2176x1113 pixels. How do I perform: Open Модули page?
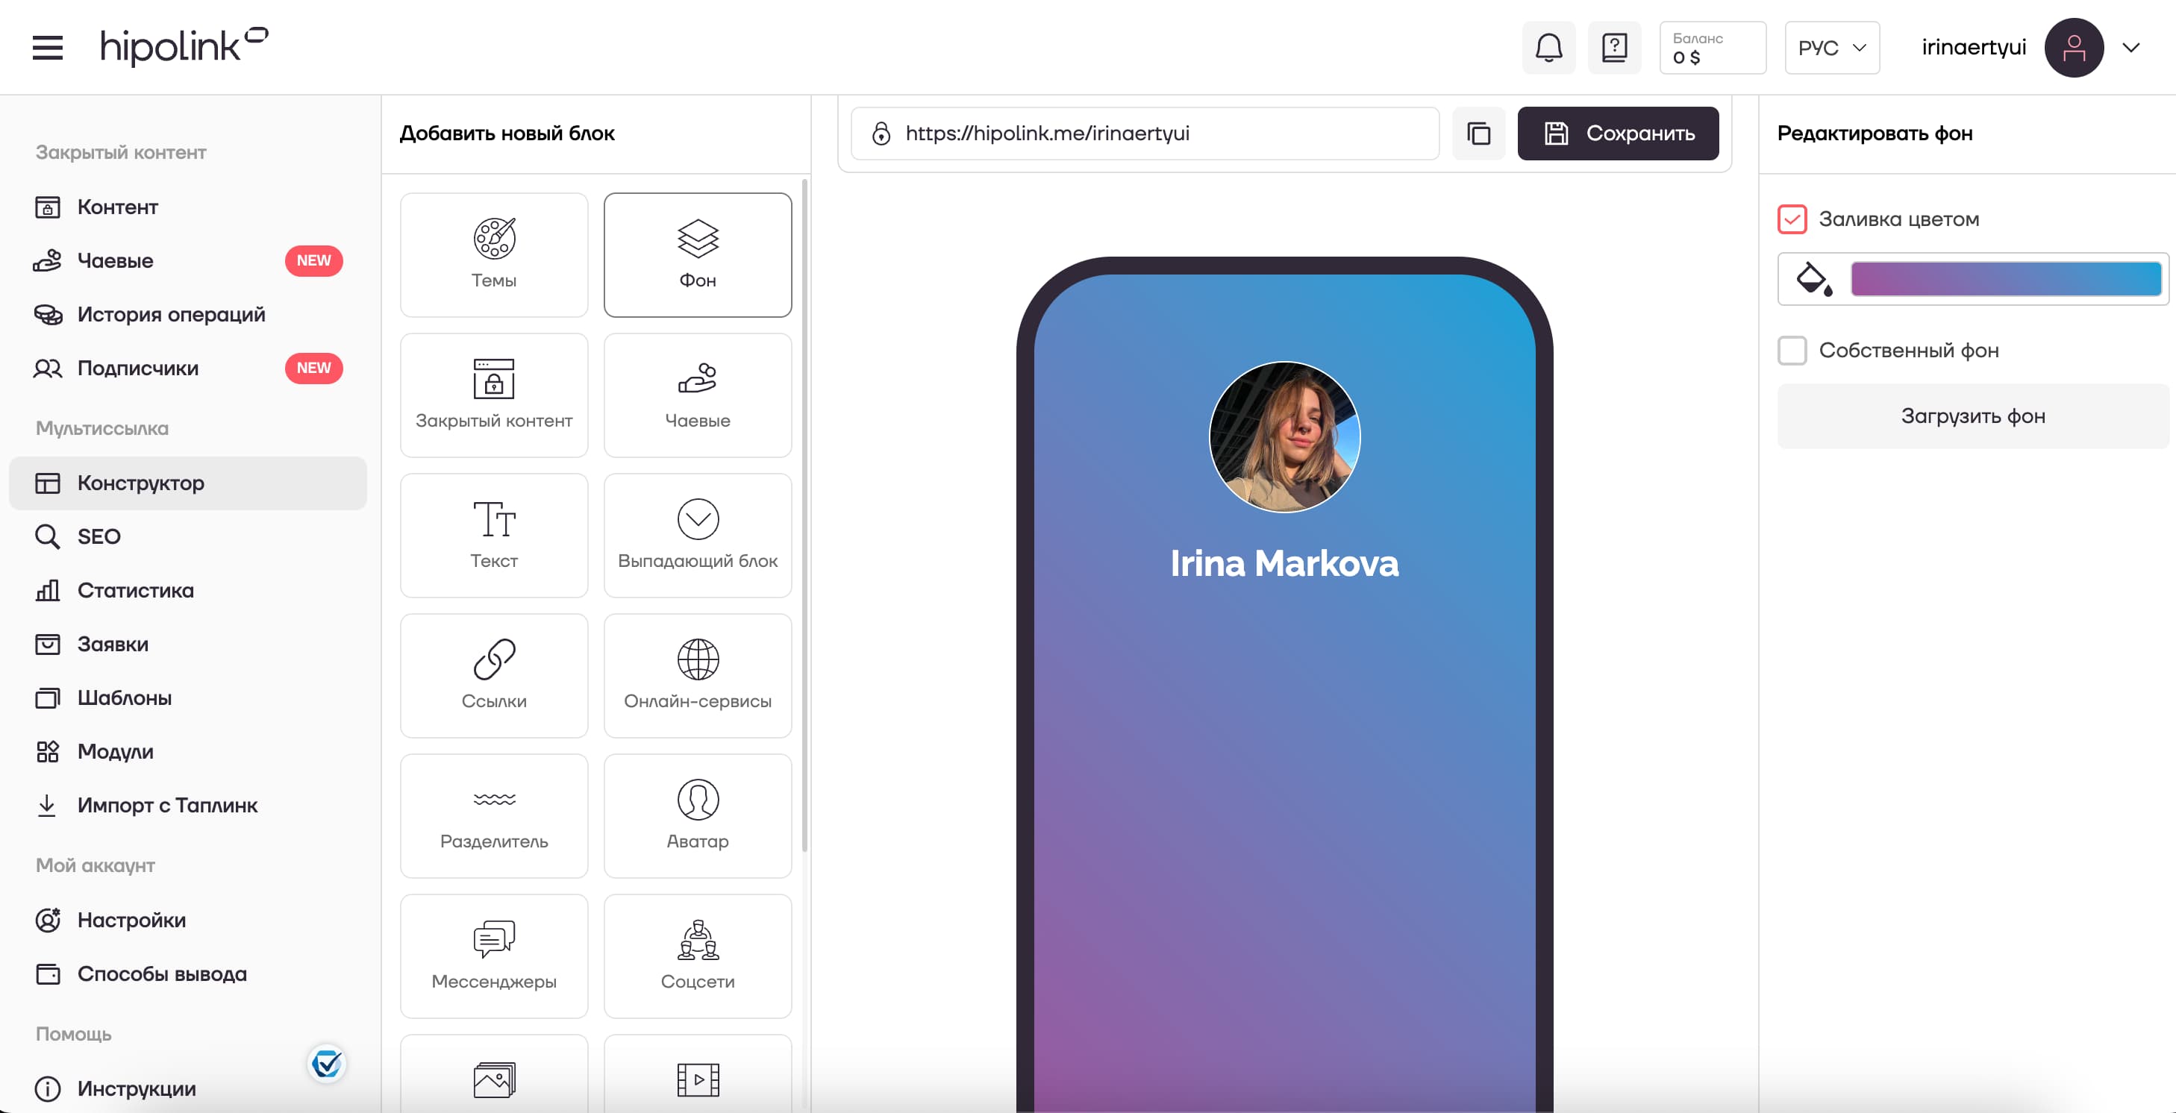[x=187, y=751]
